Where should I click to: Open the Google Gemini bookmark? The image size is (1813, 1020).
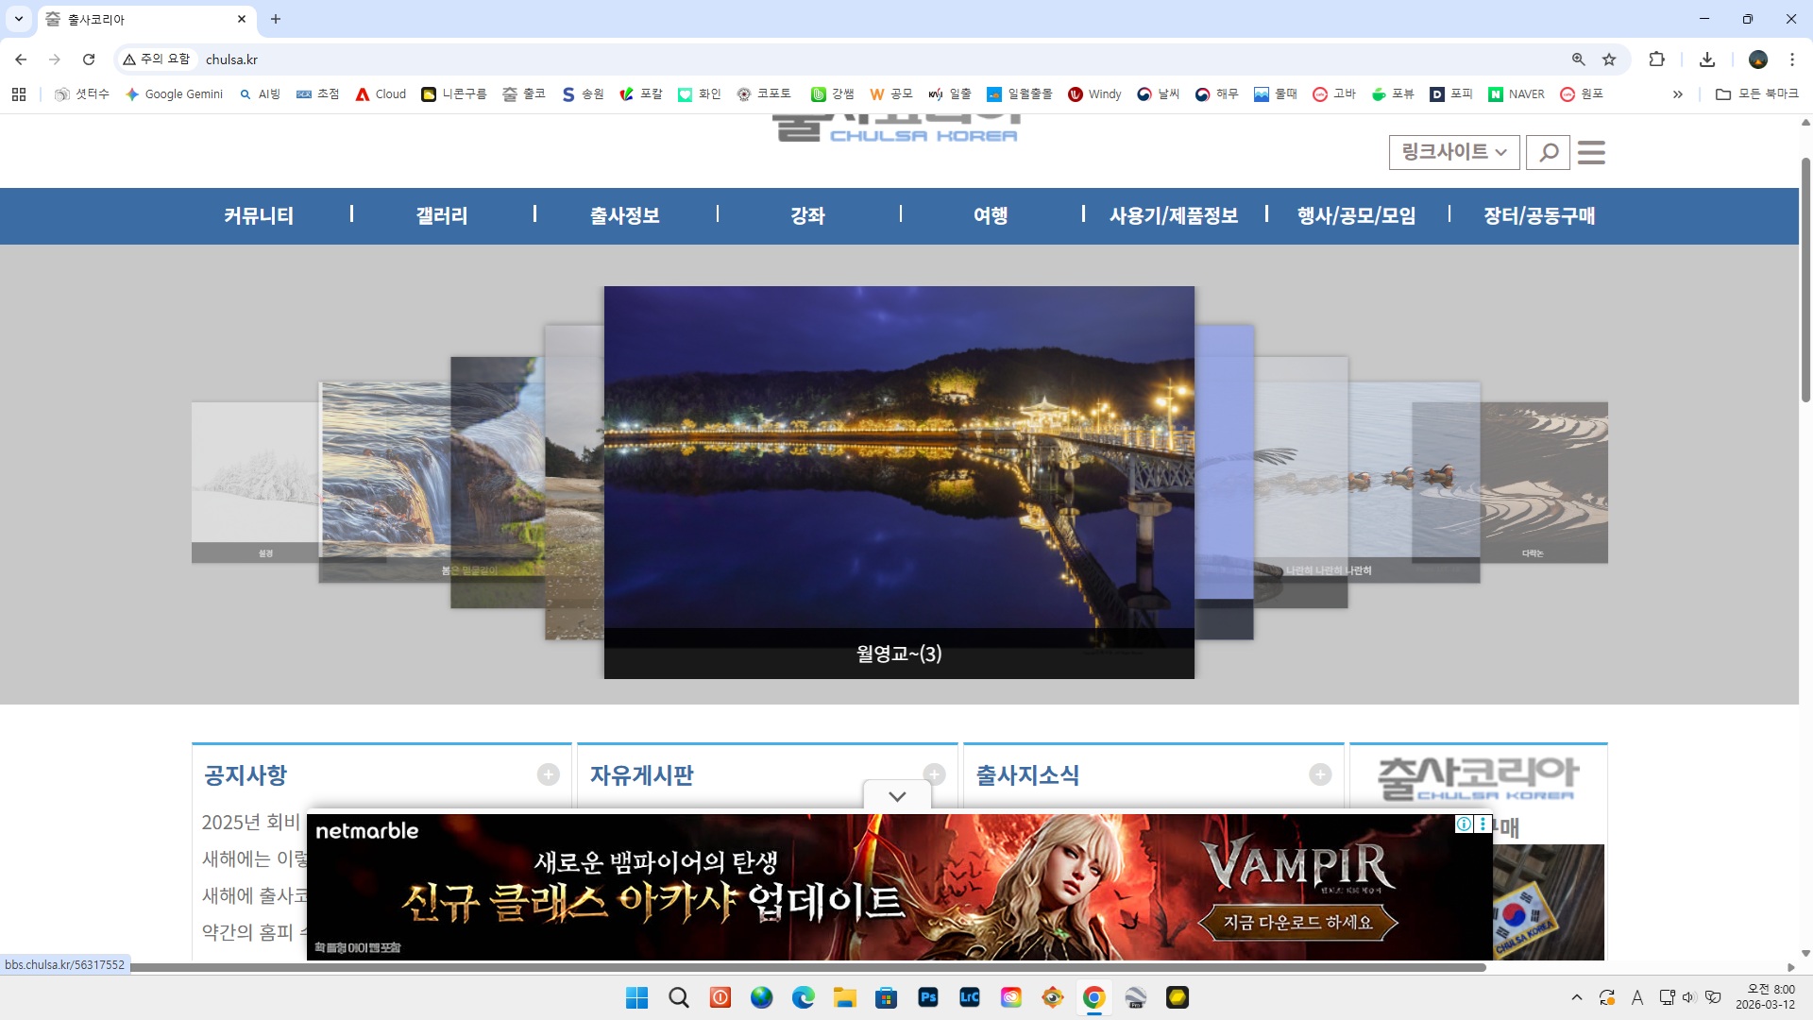pos(174,94)
